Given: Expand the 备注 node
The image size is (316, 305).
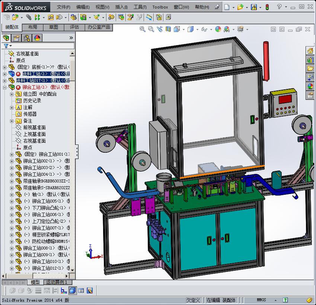Looking at the screenshot, I should (12, 121).
